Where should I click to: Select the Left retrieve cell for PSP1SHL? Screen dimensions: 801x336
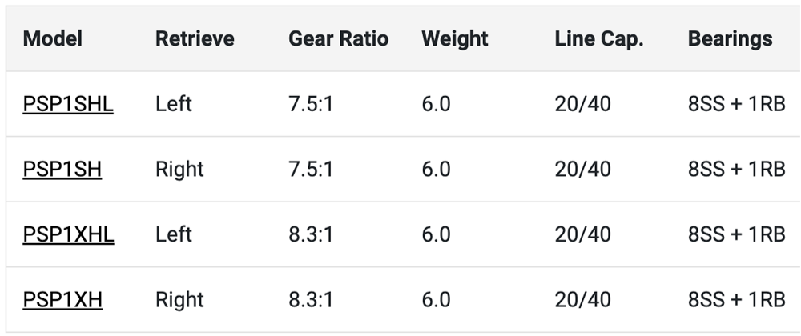[174, 104]
